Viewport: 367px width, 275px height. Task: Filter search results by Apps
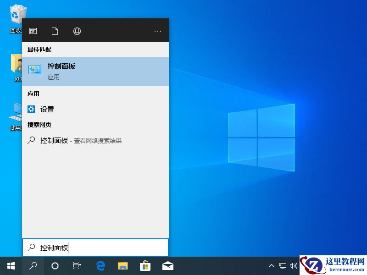tap(33, 31)
